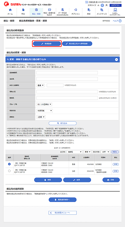This screenshot has height=227, width=125.
Task: Open the 承認 approval icon menu
Action: point(89,10)
